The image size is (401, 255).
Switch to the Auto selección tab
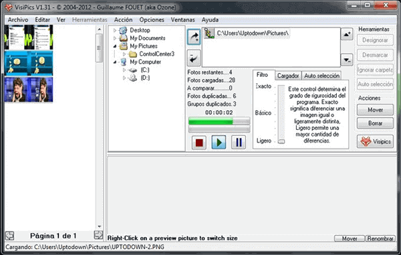coord(321,76)
